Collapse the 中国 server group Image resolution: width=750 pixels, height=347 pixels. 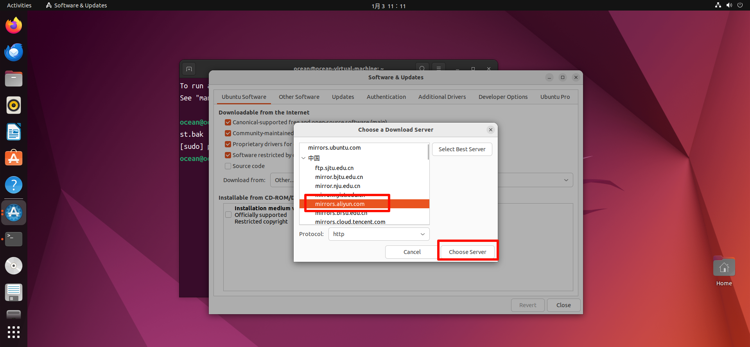(303, 158)
